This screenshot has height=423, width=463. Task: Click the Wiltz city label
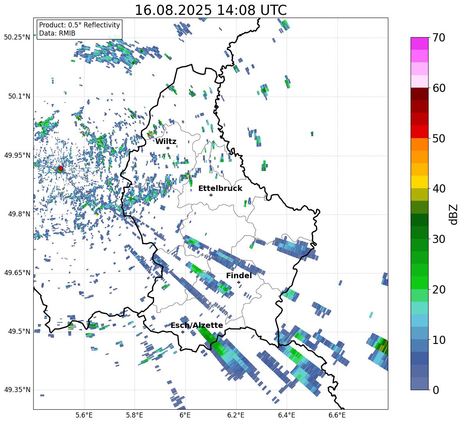(x=166, y=142)
